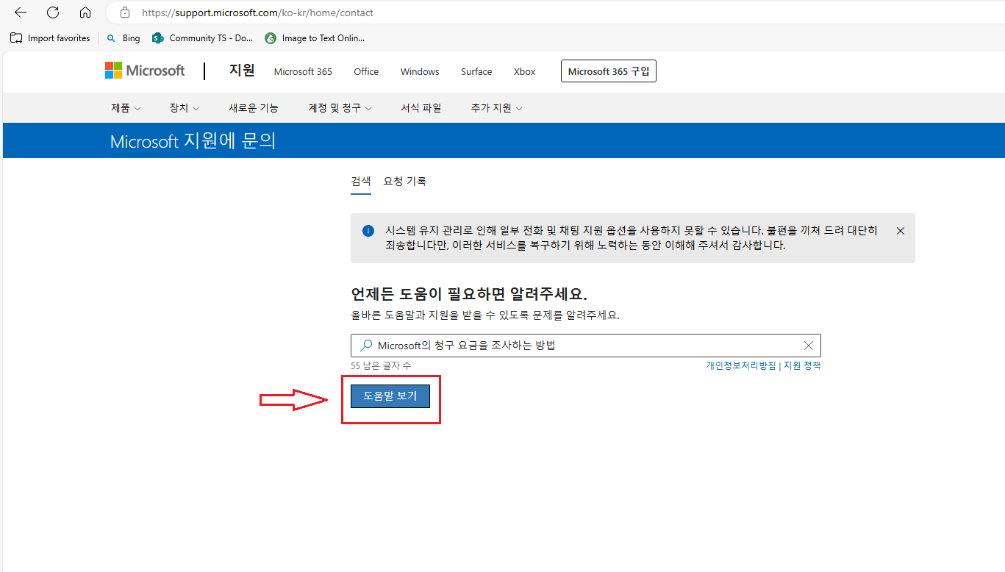The height and width of the screenshot is (572, 1005).
Task: Expand the 제품 dropdown menu
Action: (126, 108)
